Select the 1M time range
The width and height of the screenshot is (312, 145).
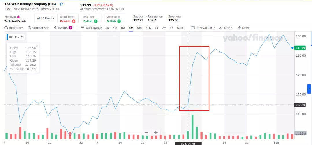pyautogui.click(x=122, y=28)
